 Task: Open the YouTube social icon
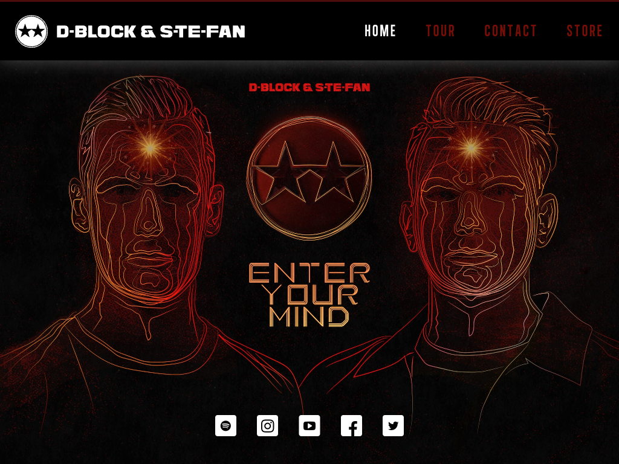coord(309,426)
